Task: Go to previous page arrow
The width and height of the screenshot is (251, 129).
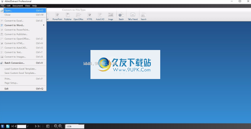Action: (x=15, y=126)
